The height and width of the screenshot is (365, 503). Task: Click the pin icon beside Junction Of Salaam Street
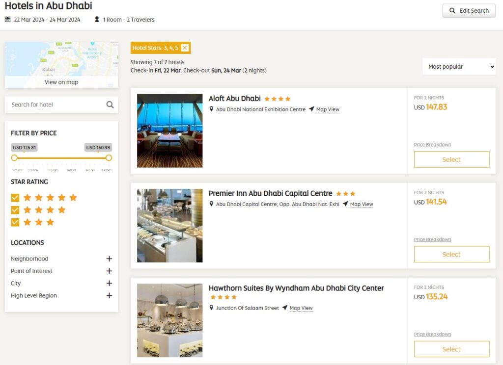click(x=211, y=308)
